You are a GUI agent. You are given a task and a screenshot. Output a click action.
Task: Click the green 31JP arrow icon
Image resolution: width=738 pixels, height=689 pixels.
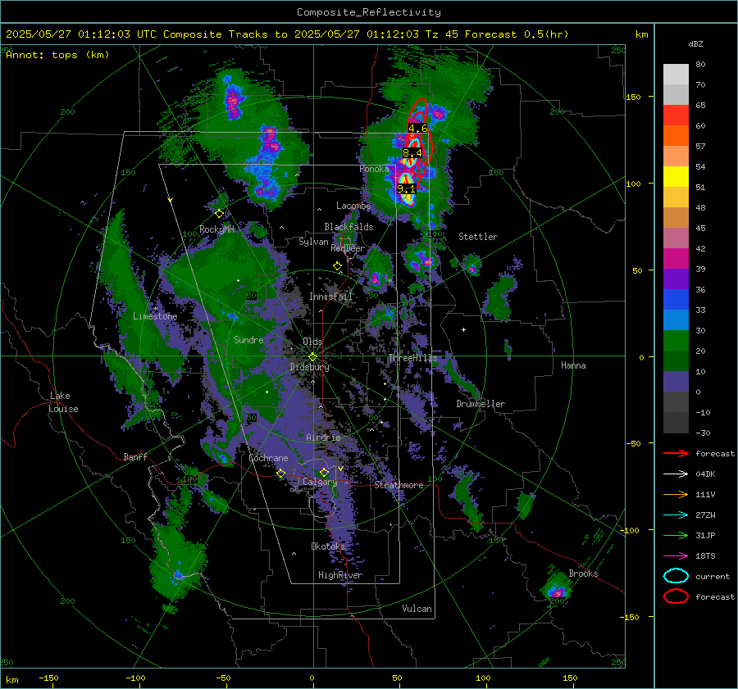click(x=676, y=535)
